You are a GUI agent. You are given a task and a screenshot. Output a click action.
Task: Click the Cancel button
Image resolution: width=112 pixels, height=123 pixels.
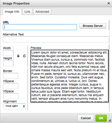pyautogui.click(x=86, y=118)
